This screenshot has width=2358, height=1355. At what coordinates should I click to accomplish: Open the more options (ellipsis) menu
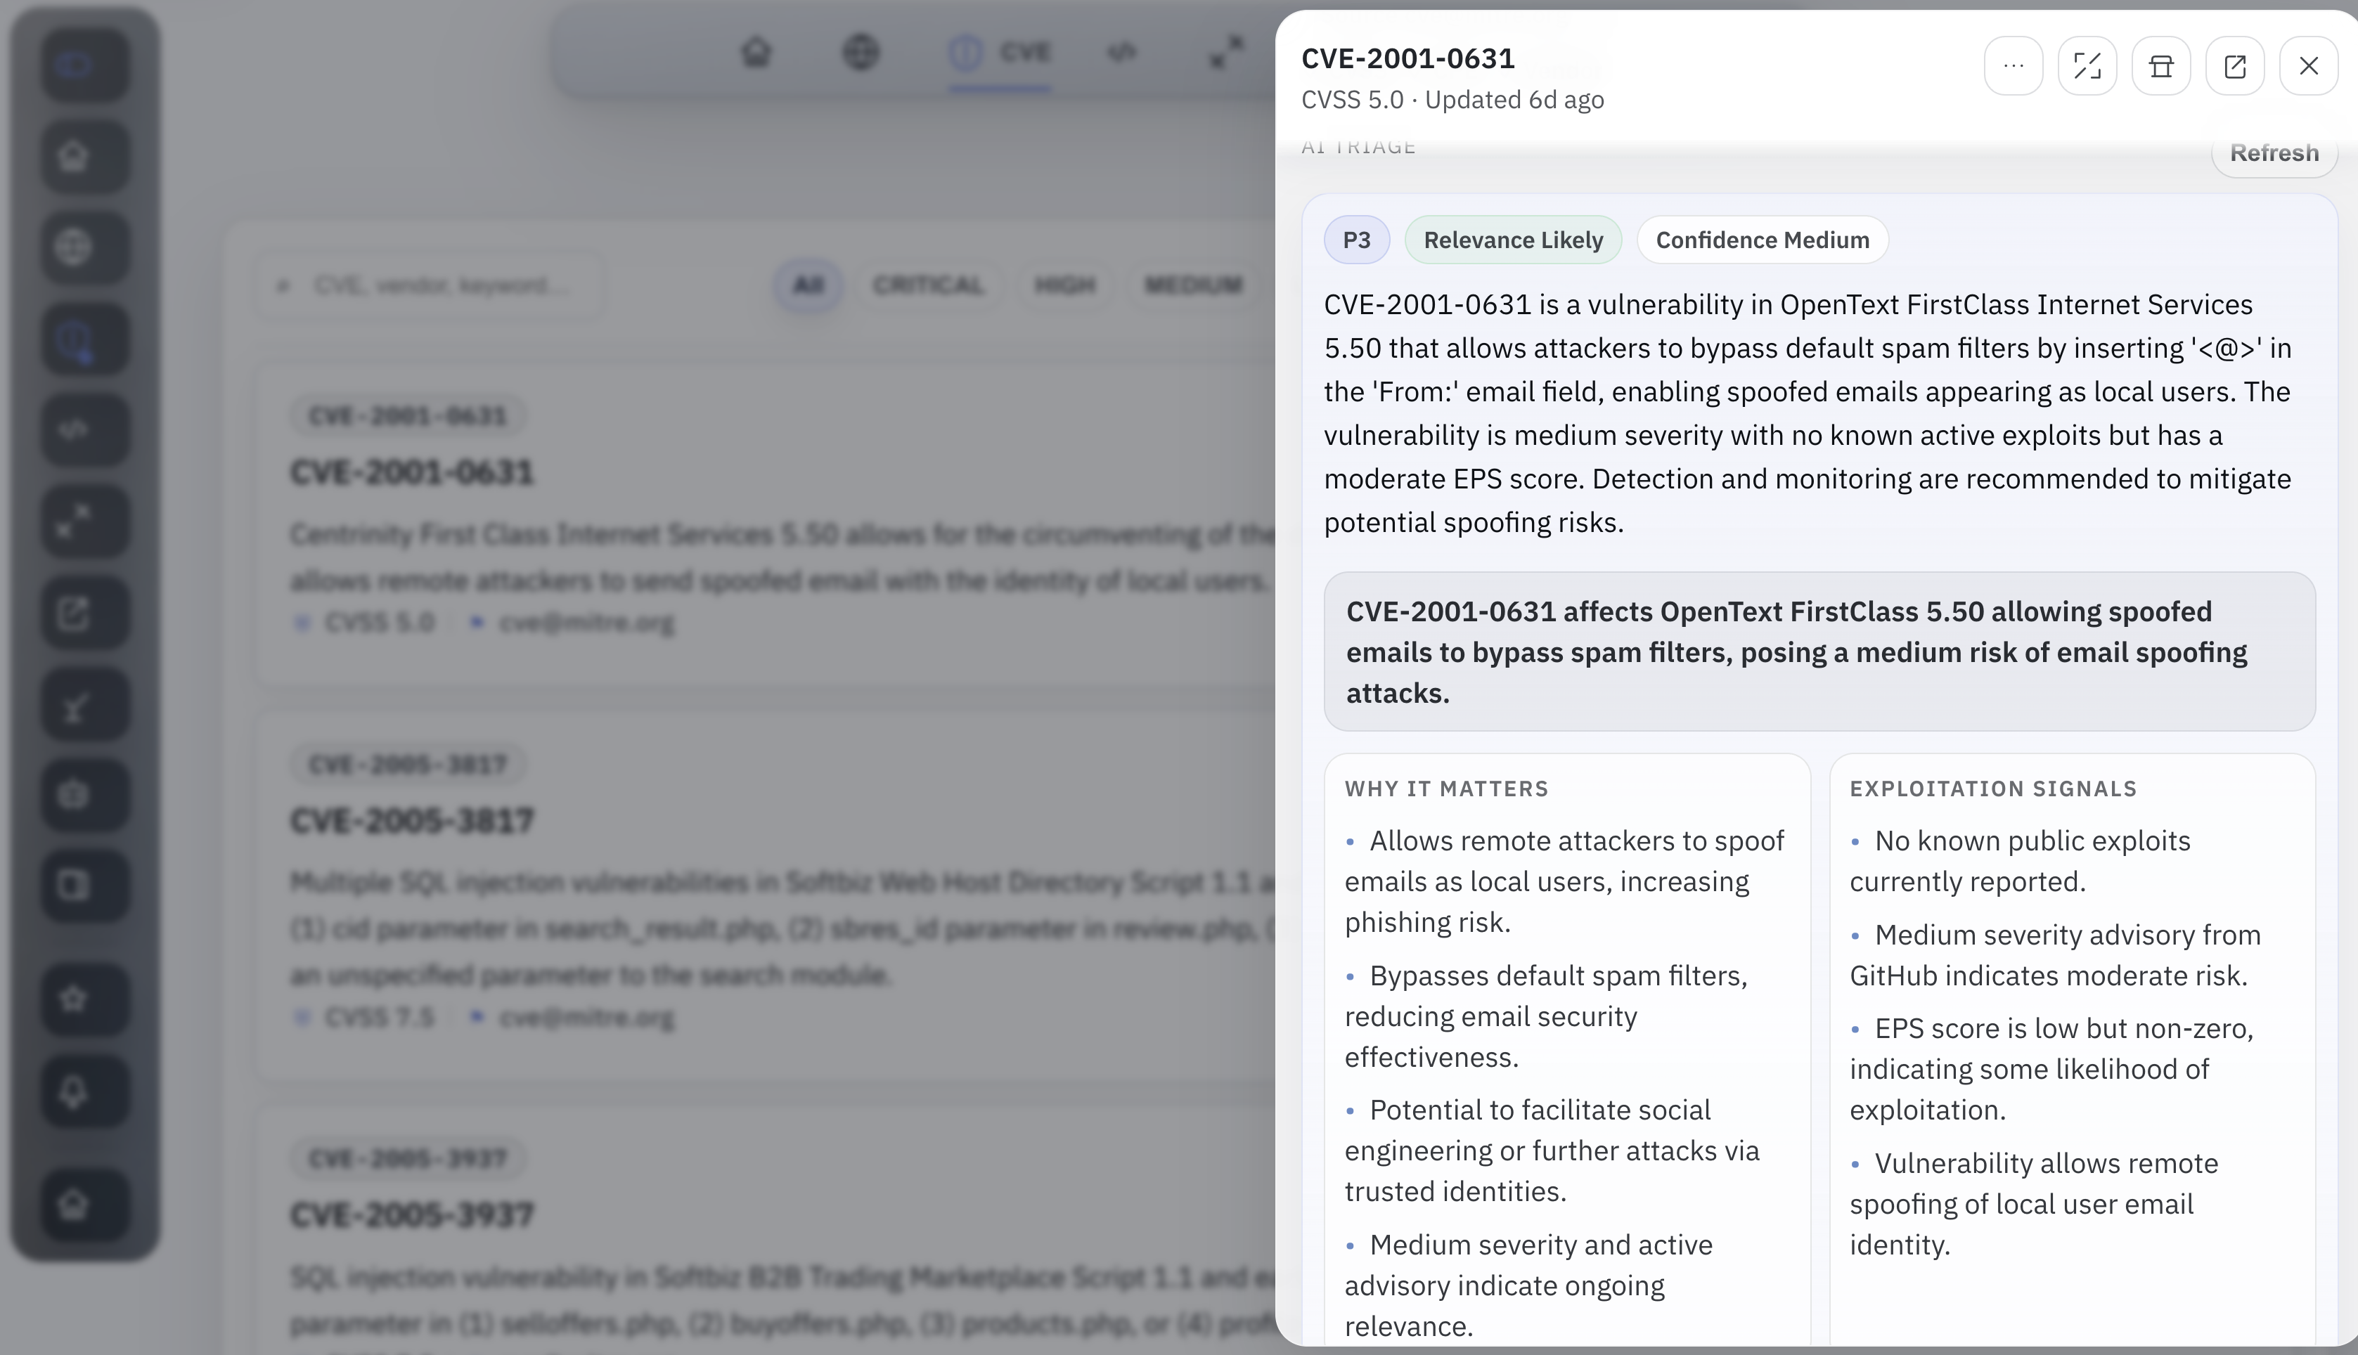(x=2014, y=65)
